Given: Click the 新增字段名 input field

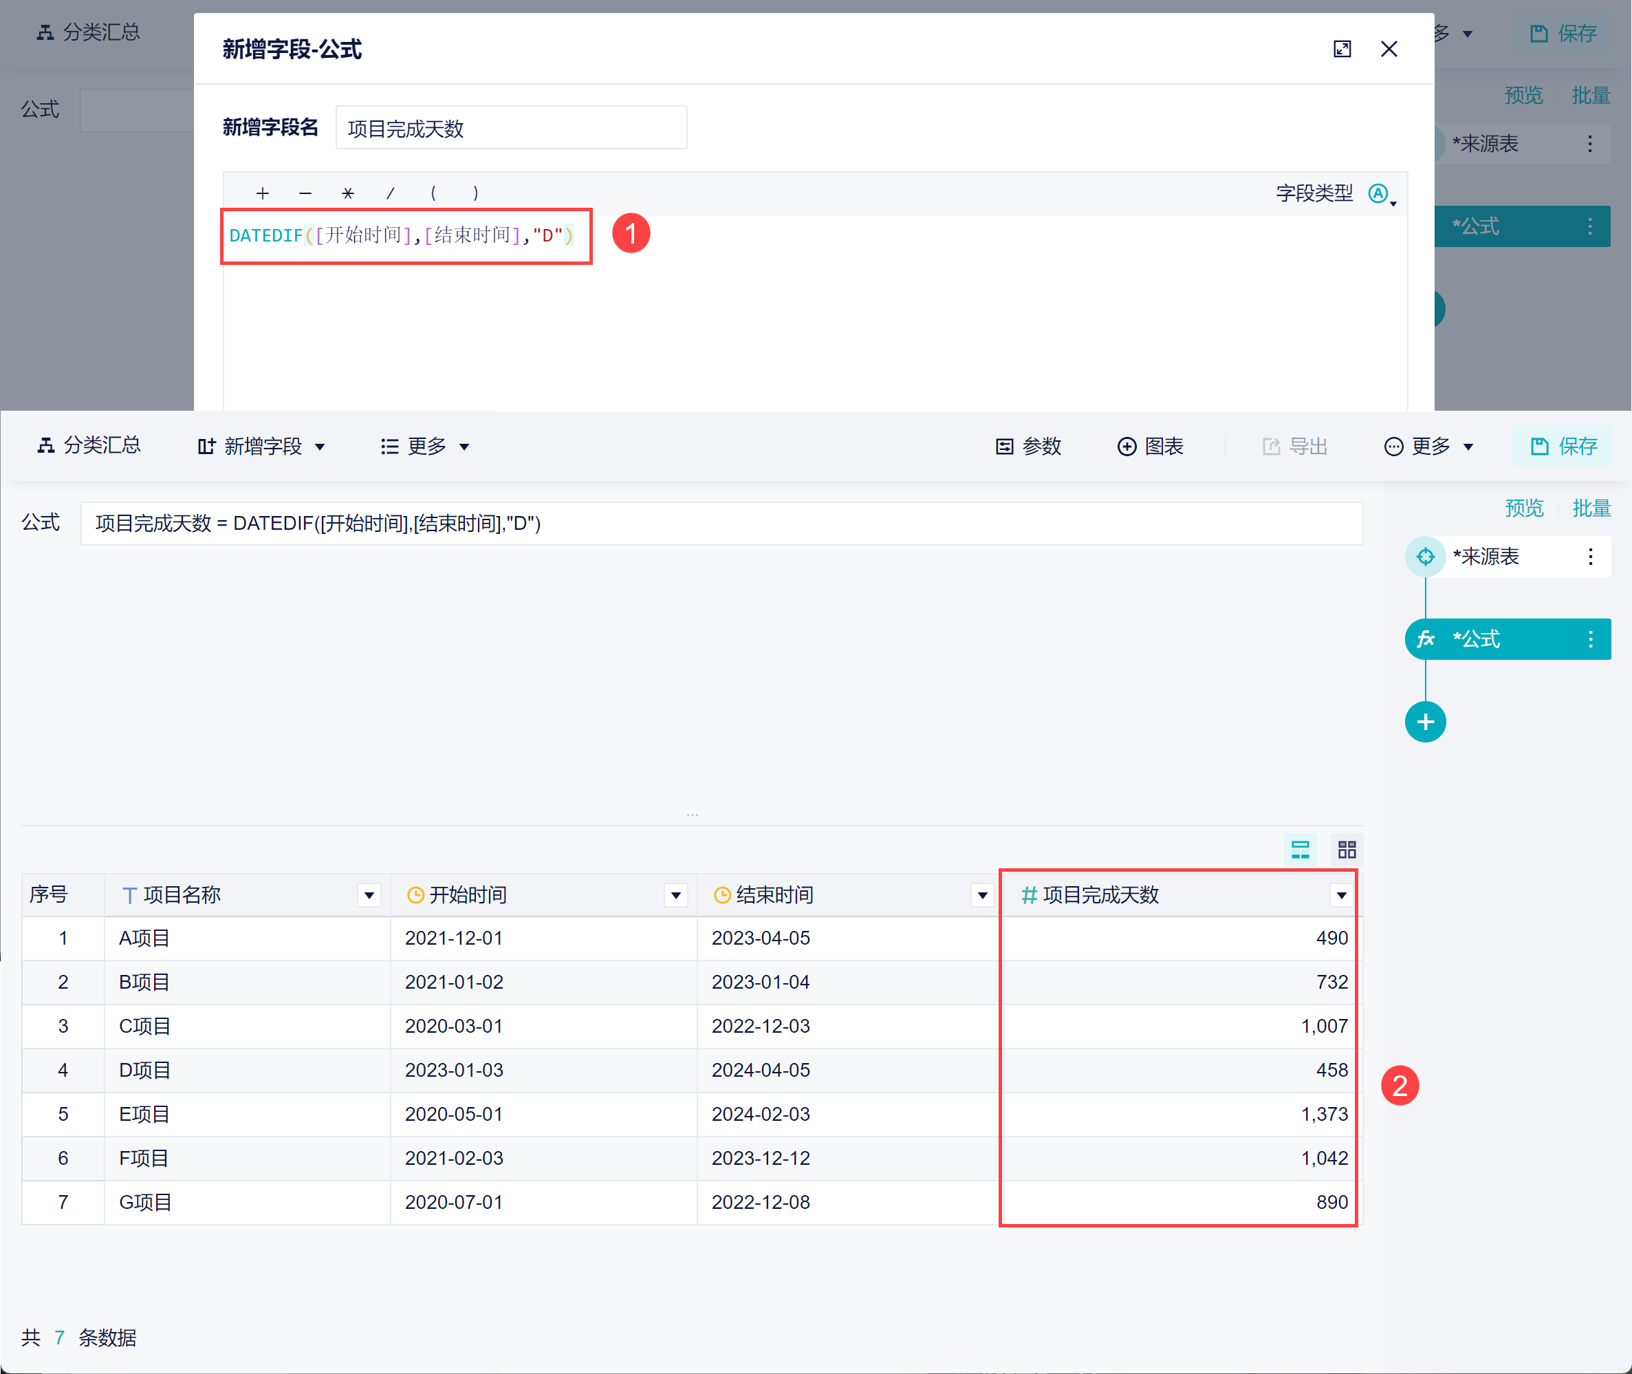Looking at the screenshot, I should [511, 128].
